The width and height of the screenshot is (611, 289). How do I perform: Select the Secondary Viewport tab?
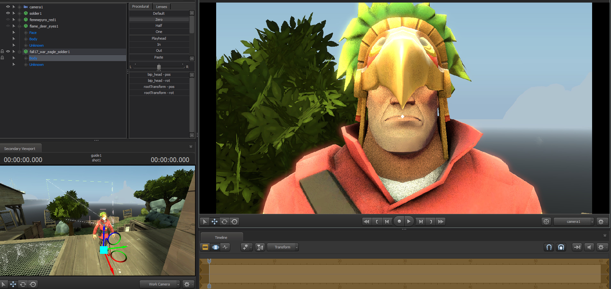tap(20, 149)
